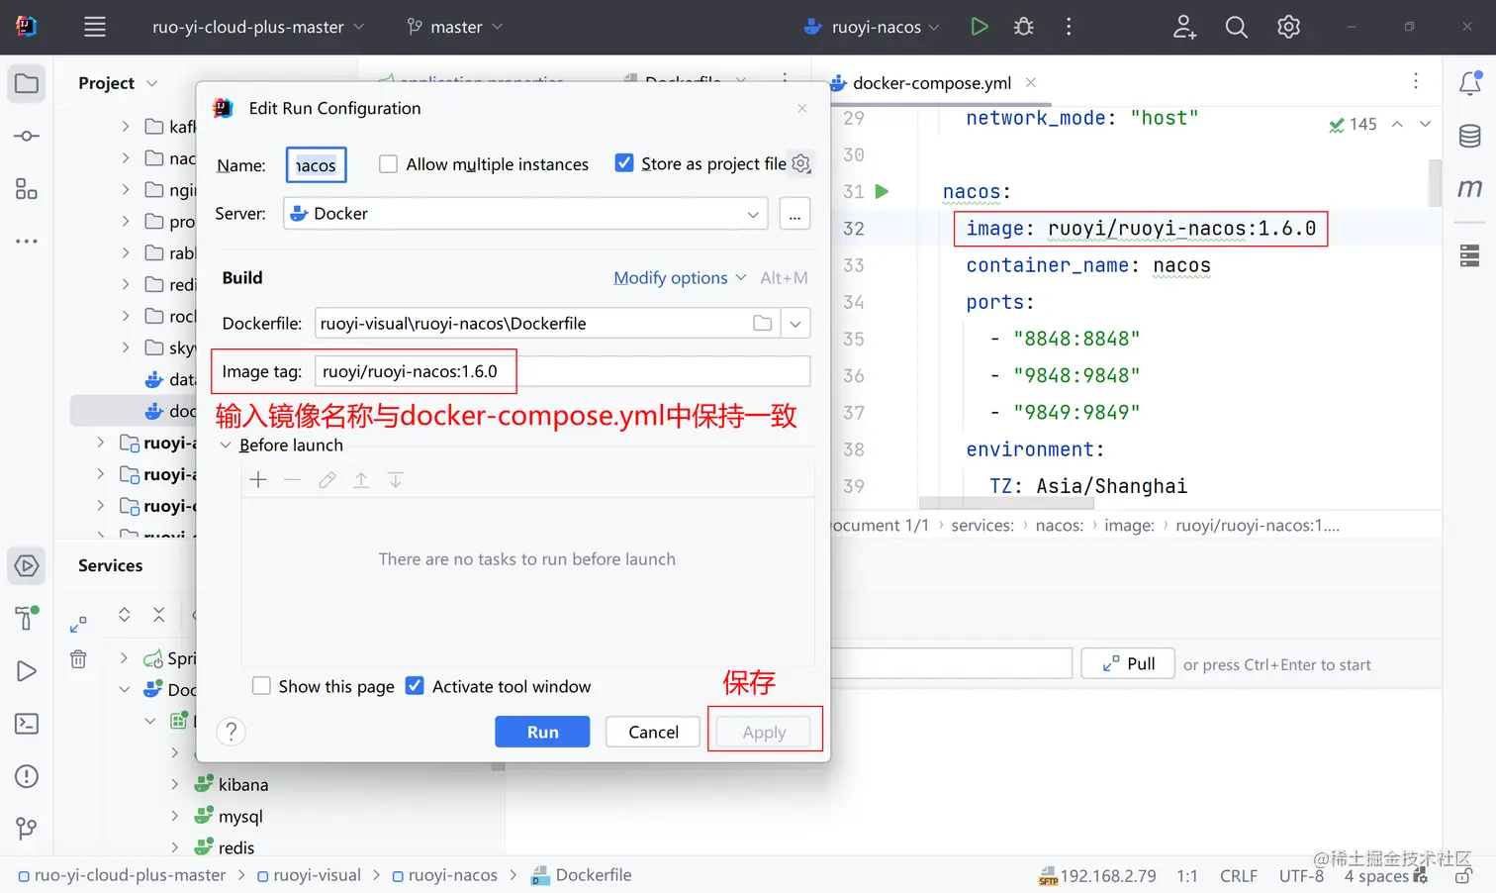Screen dimensions: 1496x893
Task: Click Run button in dialog
Action: 542,732
